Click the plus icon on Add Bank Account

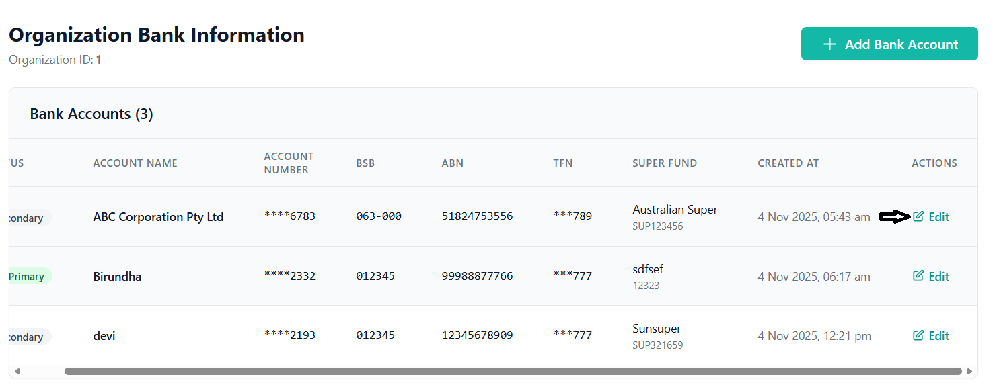click(829, 44)
